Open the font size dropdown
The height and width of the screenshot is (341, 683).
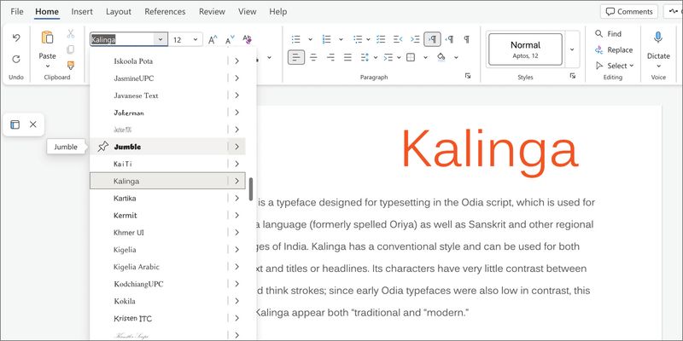click(x=197, y=39)
